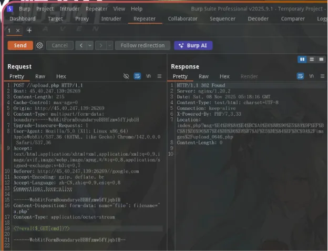The width and height of the screenshot is (328, 251).
Task: Select top-bottom split layout icon
Action: click(x=312, y=59)
